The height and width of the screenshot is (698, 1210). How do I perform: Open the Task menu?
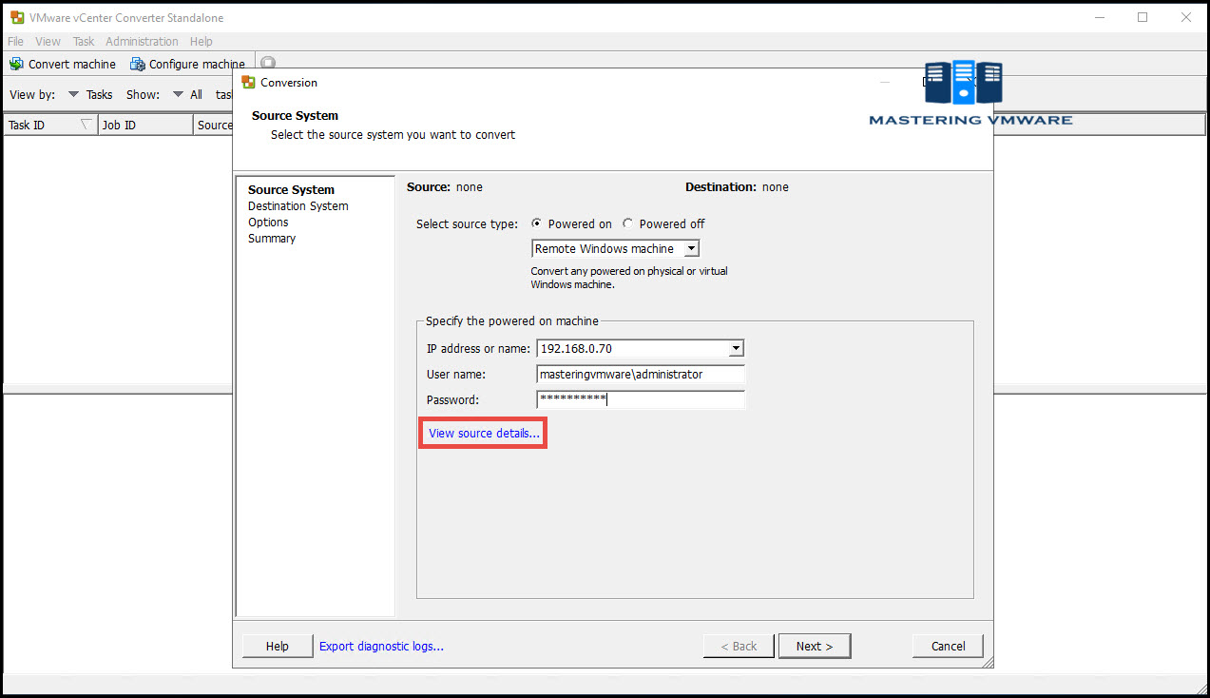coord(84,42)
